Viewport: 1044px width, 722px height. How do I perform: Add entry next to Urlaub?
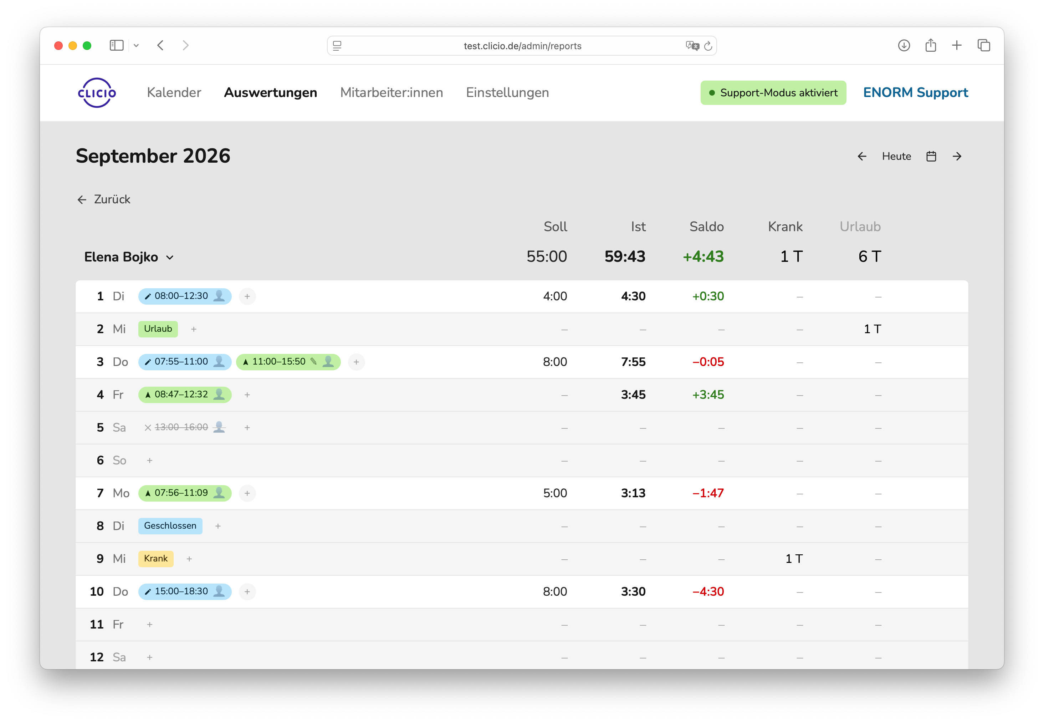[194, 329]
